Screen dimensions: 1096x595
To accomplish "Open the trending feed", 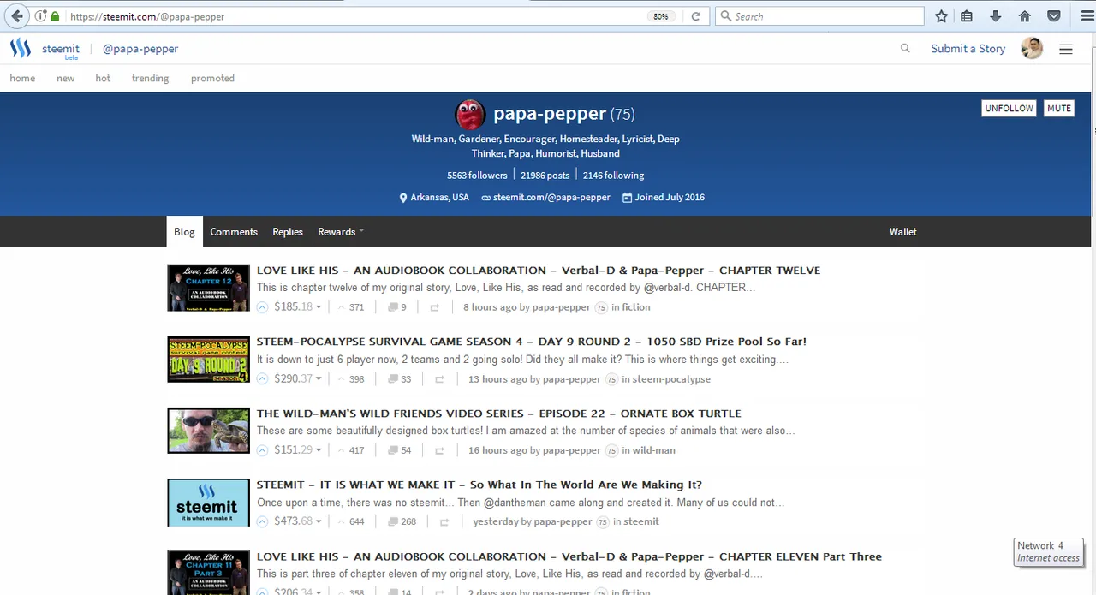I will tap(150, 78).
